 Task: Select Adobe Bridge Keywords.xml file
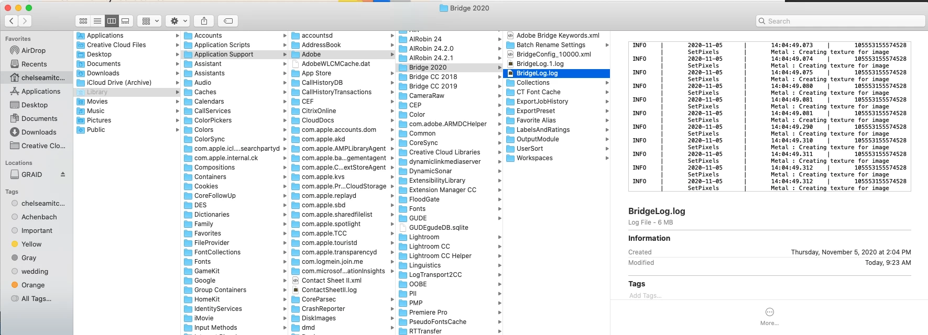click(x=558, y=36)
